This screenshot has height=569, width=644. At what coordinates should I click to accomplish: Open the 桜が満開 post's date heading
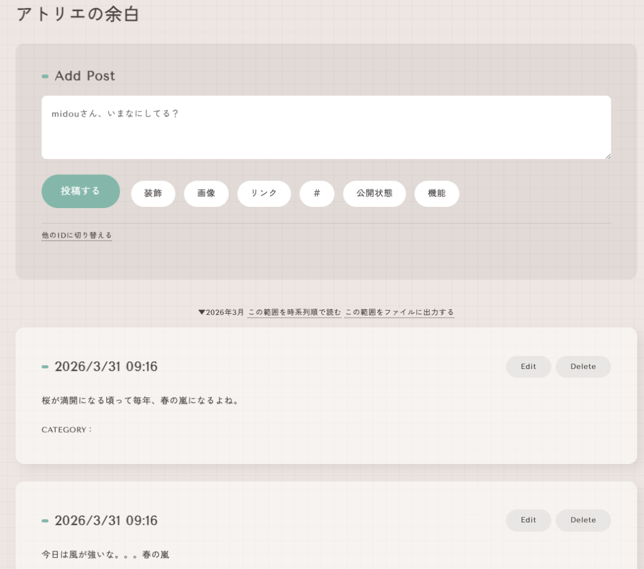point(106,367)
